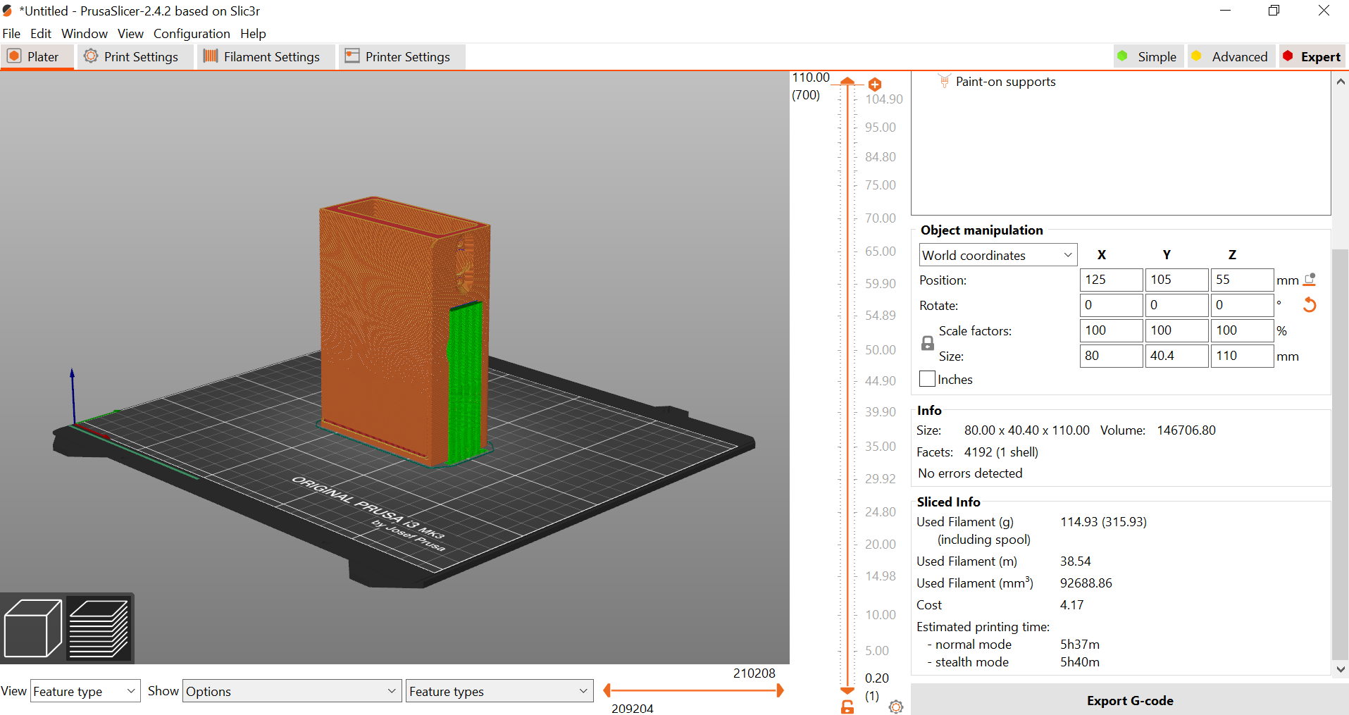Open the Feature type view dropdown
The width and height of the screenshot is (1349, 715).
[85, 691]
